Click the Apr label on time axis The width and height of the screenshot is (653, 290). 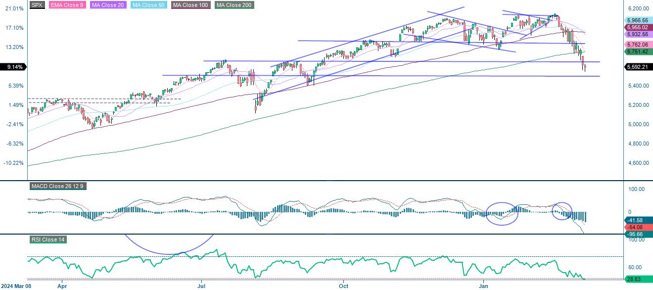pyautogui.click(x=62, y=286)
